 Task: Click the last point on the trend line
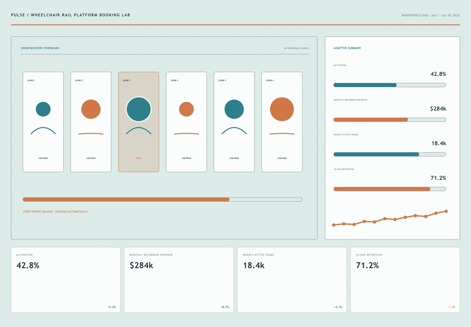click(446, 211)
